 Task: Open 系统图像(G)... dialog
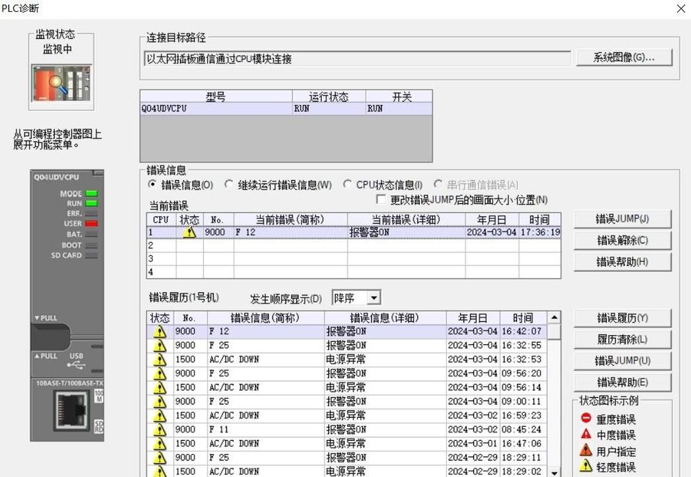[x=624, y=57]
